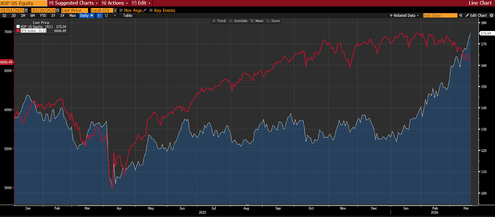This screenshot has height=217, width=495.
Task: Enable the Key Events checkbox
Action: click(151, 11)
